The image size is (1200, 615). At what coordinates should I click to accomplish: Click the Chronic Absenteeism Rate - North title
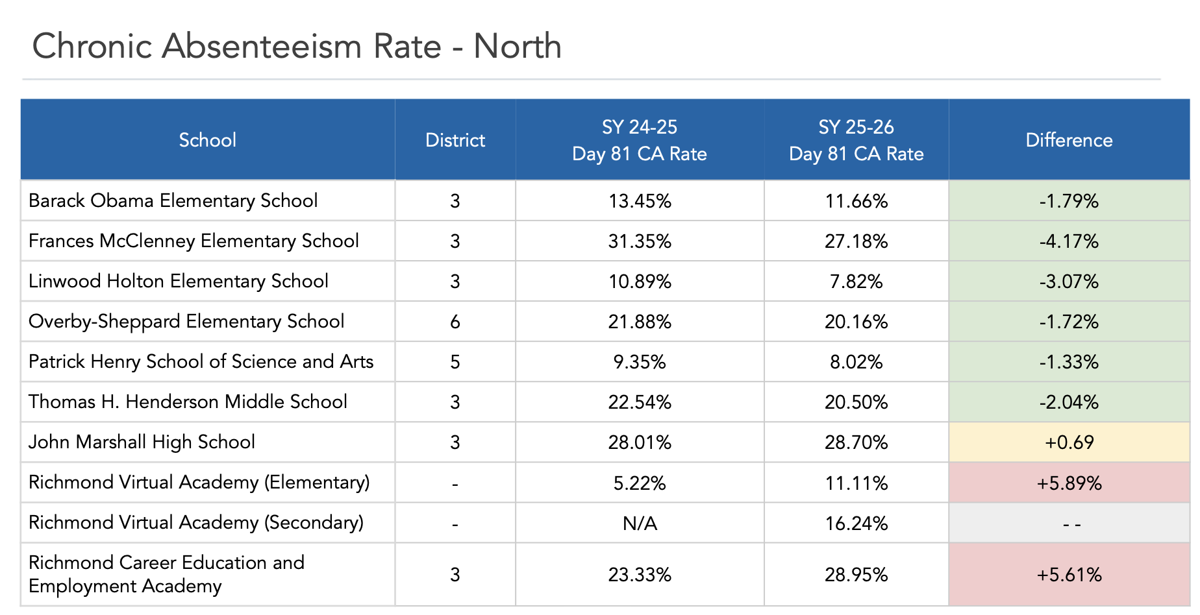click(x=297, y=46)
